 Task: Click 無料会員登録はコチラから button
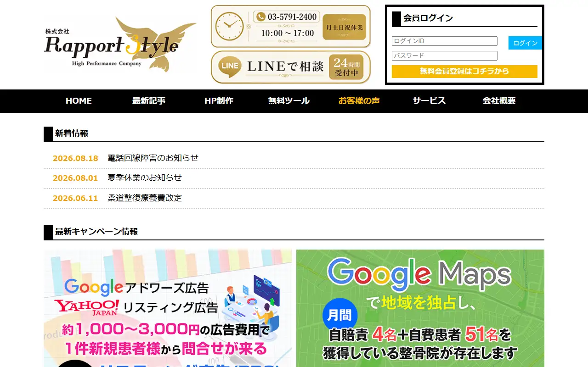pos(464,72)
